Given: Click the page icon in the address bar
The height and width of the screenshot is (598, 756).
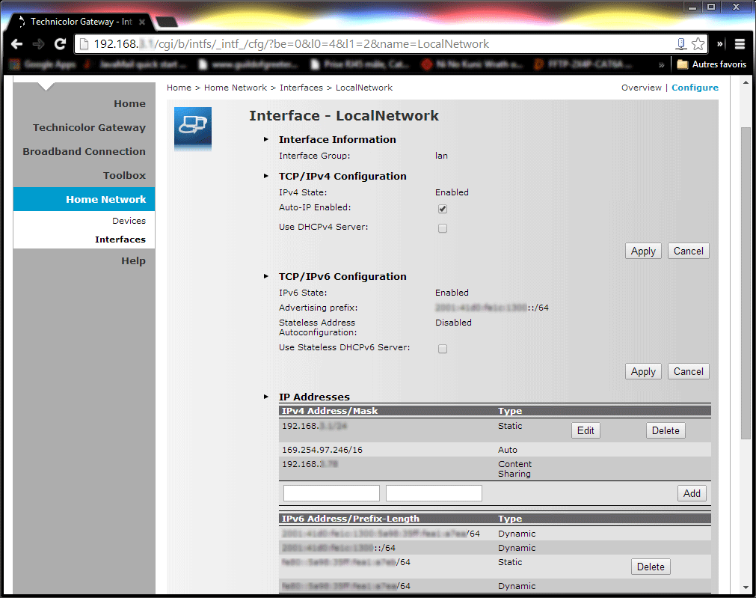Looking at the screenshot, I should pos(83,44).
